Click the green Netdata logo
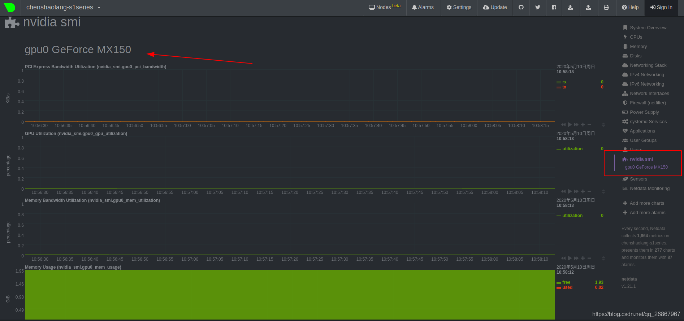Screen dimensions: 684x321 pyautogui.click(x=9, y=7)
